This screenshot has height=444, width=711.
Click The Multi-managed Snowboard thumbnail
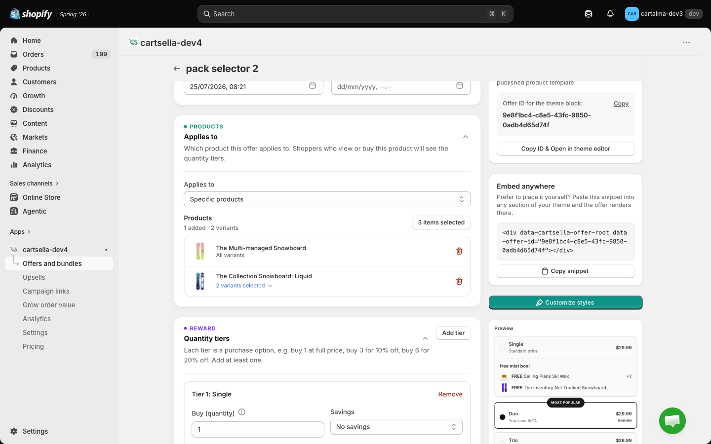pos(200,251)
